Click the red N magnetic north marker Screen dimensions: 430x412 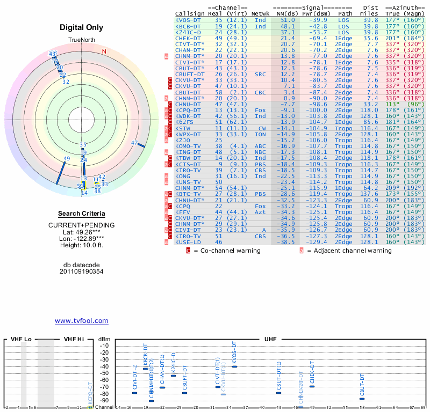pyautogui.click(x=104, y=51)
